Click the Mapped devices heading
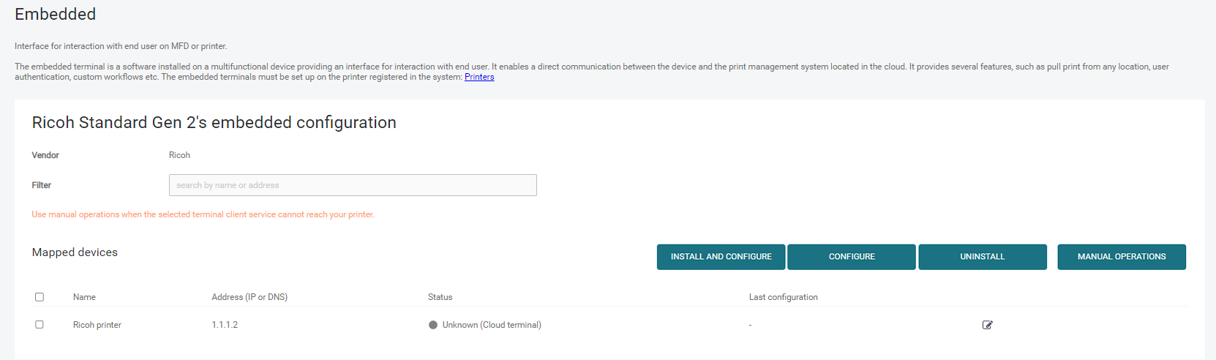Viewport: 1216px width, 360px height. tap(75, 252)
